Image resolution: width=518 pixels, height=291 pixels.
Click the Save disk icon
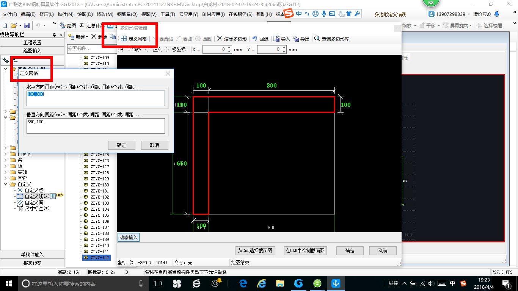(27, 25)
